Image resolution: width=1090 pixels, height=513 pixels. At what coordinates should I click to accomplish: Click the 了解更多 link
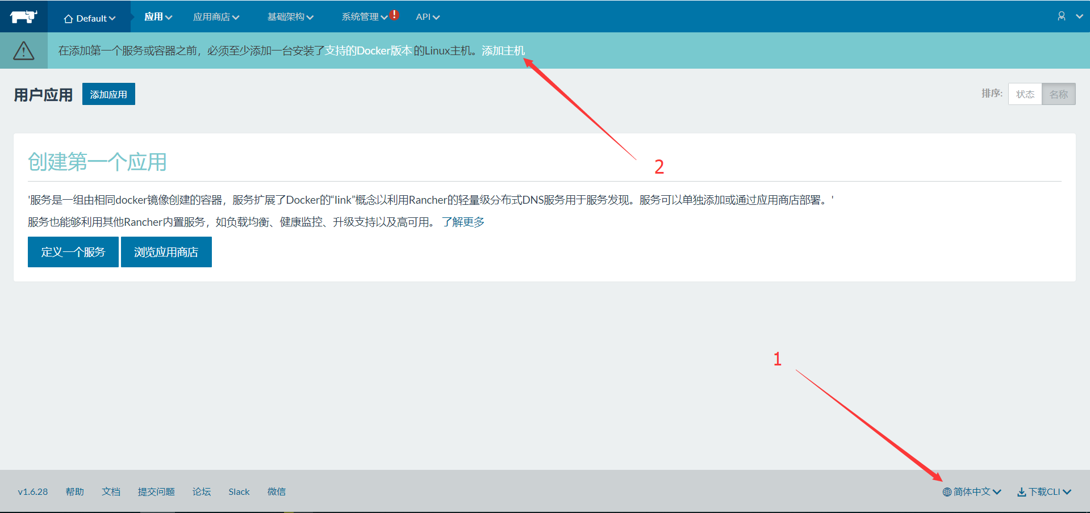[x=463, y=221]
